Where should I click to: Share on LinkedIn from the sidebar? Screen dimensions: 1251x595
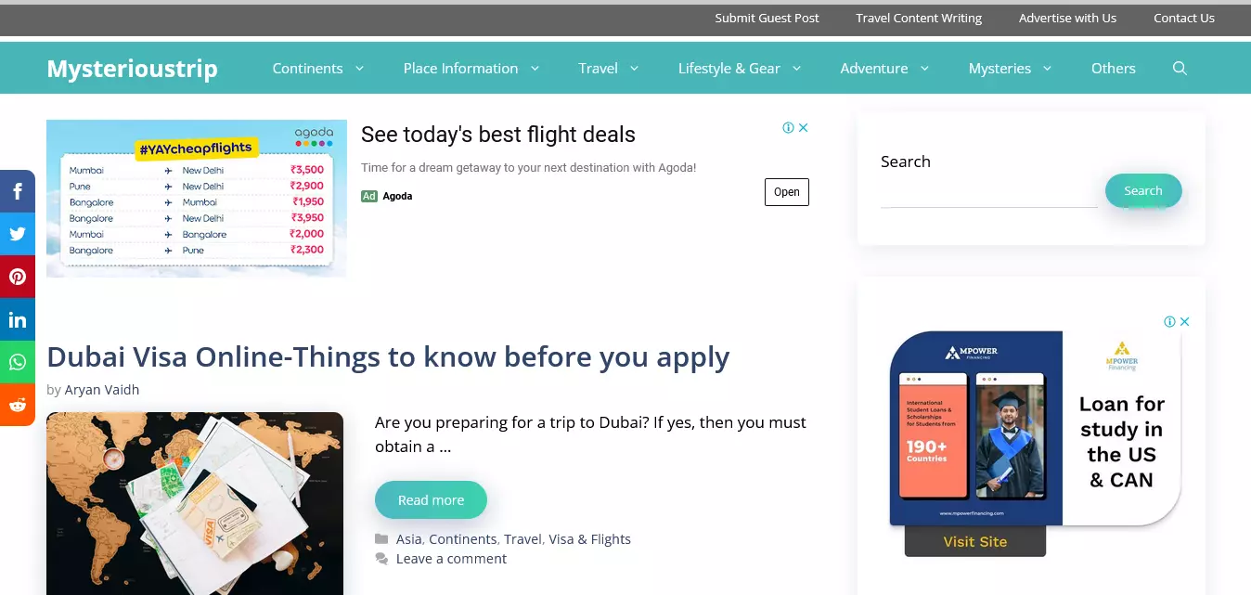[18, 319]
